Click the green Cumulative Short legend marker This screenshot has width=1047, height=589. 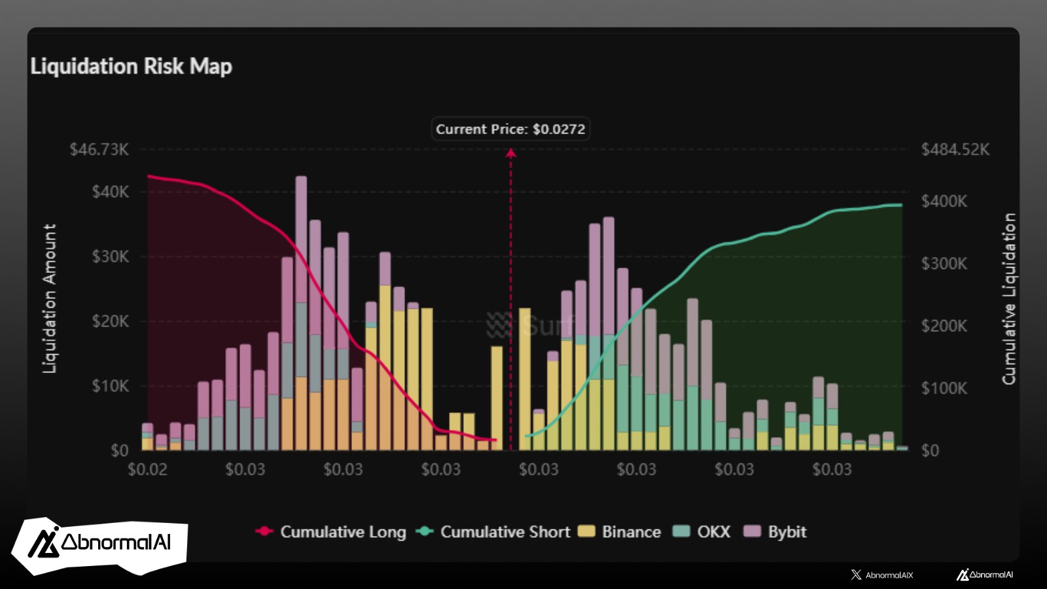coord(425,531)
